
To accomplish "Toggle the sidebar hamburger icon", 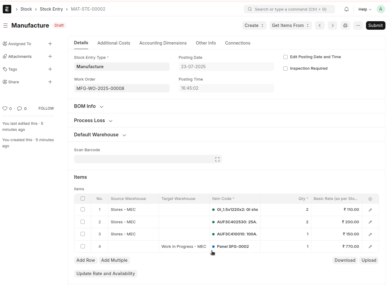I will pos(5,25).
